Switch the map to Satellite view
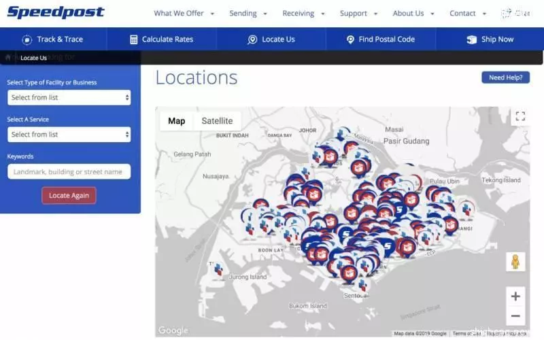Viewport: 544px width, 340px height. pyautogui.click(x=217, y=121)
